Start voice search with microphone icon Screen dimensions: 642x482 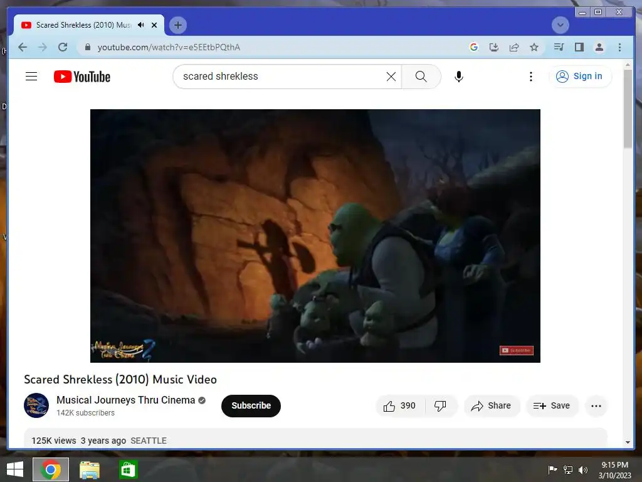click(459, 77)
